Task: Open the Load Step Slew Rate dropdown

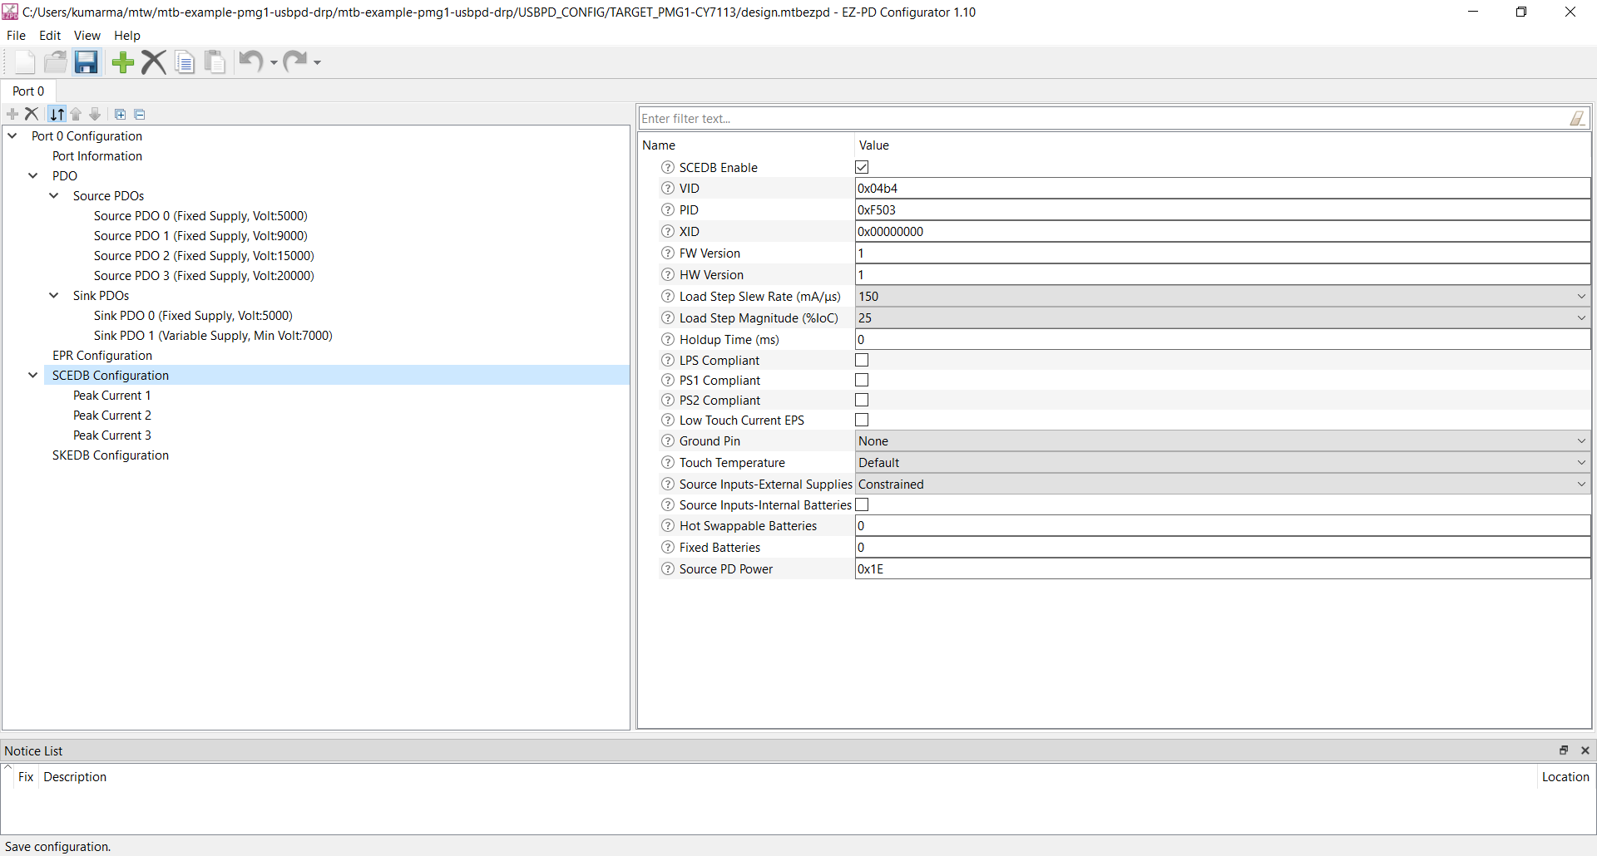Action: pos(1223,297)
